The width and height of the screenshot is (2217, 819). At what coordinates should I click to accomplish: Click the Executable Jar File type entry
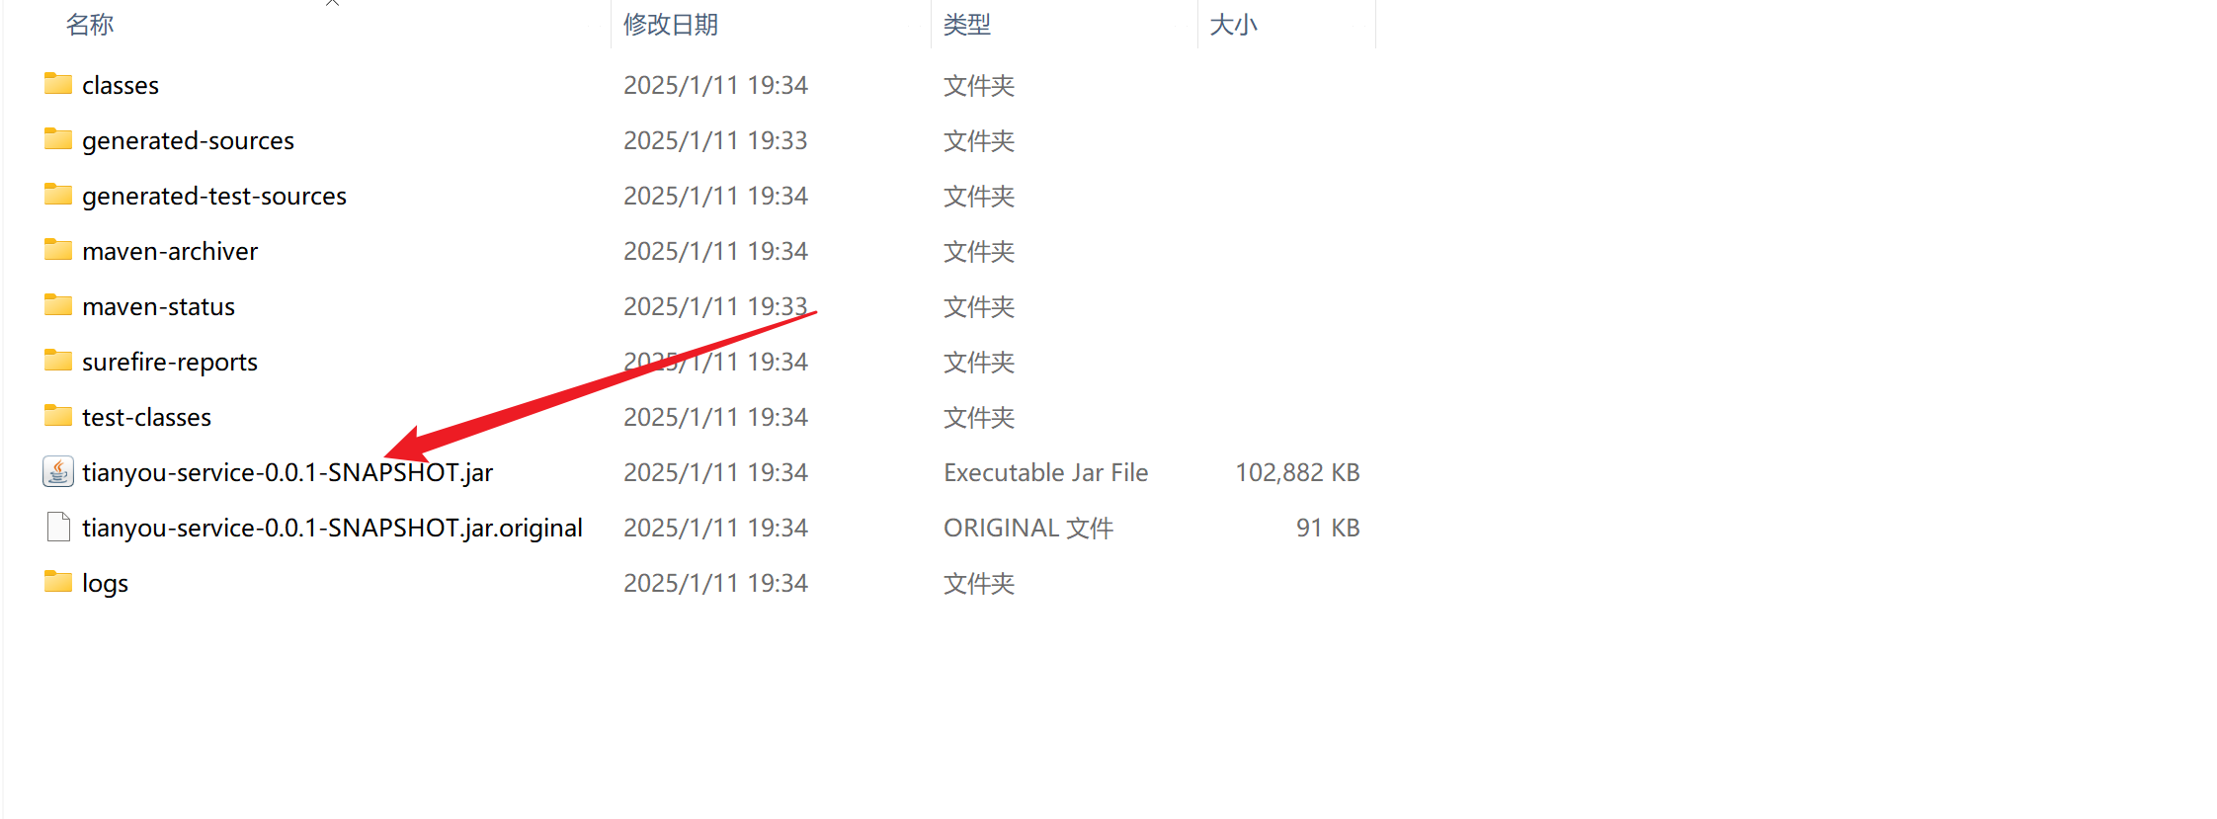1046,473
